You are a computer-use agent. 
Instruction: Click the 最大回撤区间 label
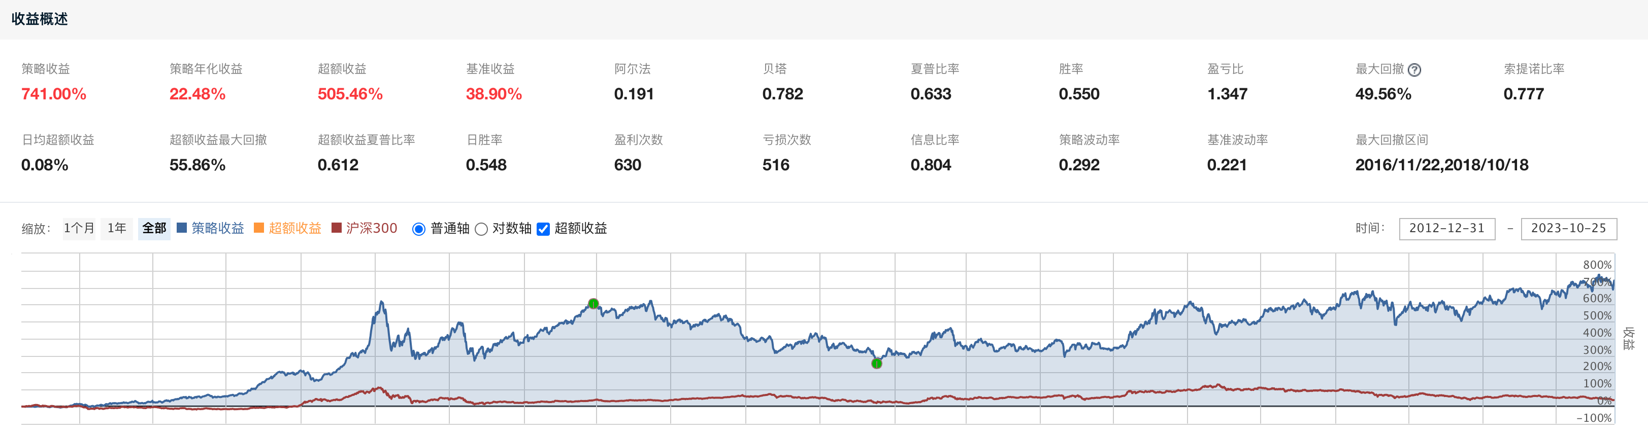pos(1392,140)
